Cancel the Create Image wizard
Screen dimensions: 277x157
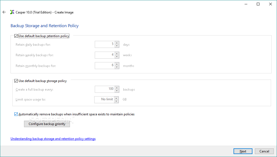tap(264, 151)
